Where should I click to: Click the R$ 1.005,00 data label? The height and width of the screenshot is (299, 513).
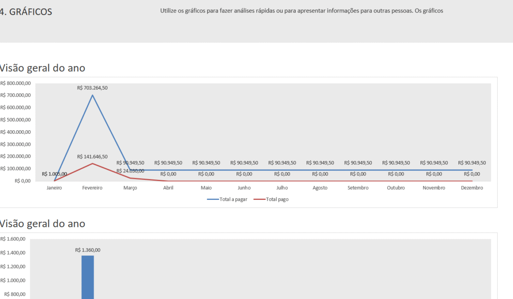tap(54, 174)
